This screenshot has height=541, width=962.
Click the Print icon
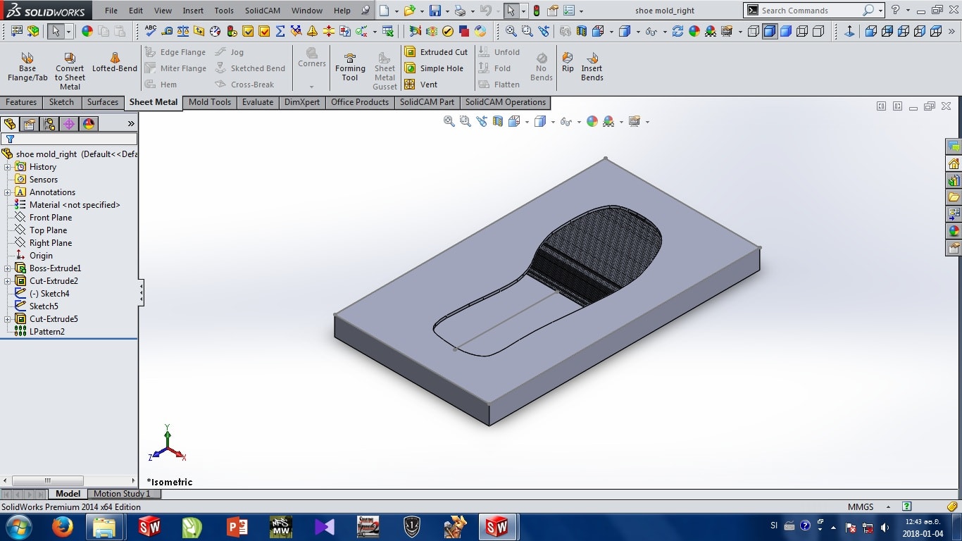460,11
